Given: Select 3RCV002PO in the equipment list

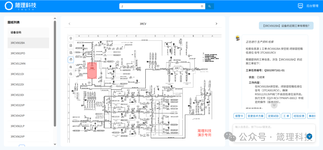Looking at the screenshot, I should (18, 53).
